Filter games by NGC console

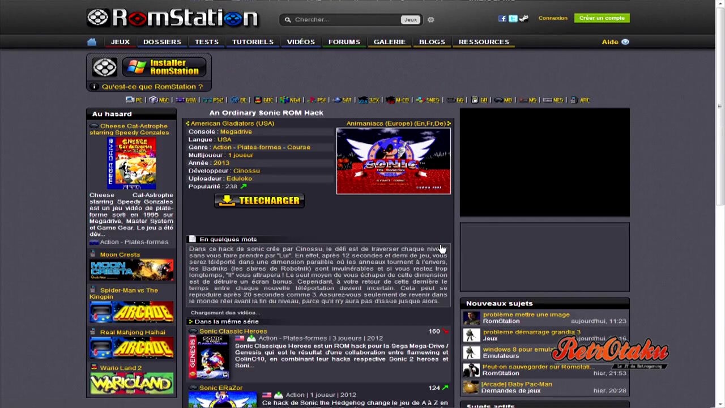pyautogui.click(x=159, y=100)
